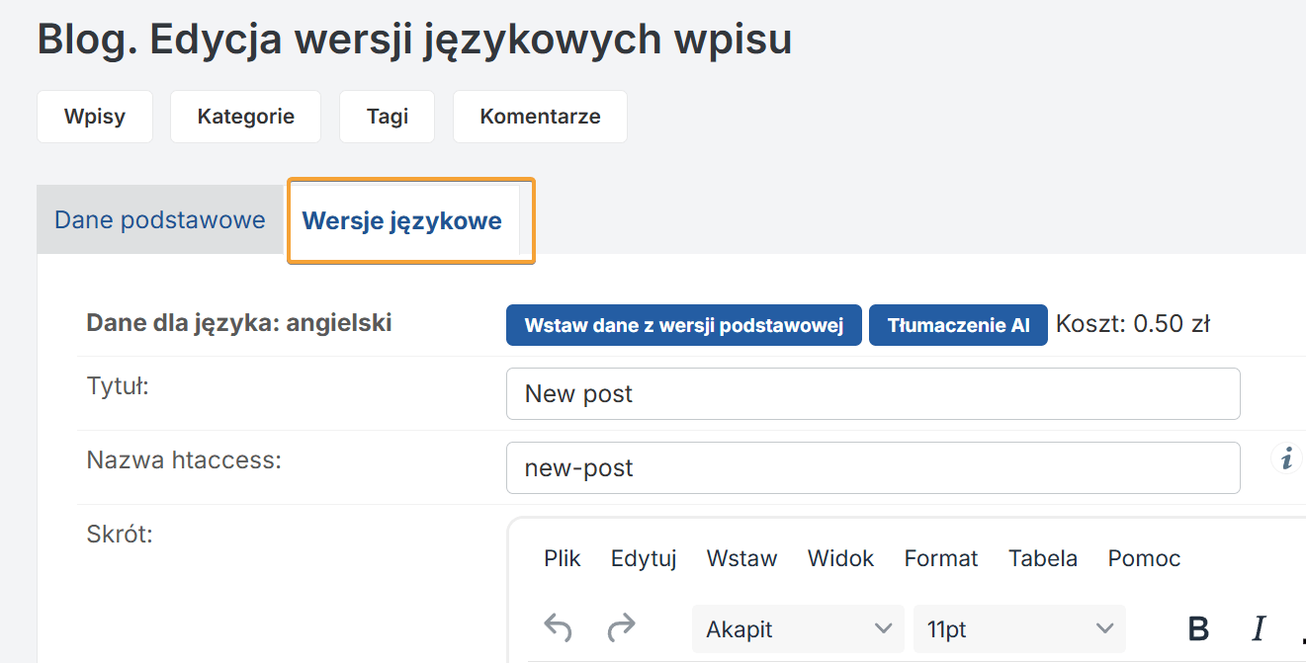
Task: Switch to the Dane podstawowe tab
Action: pos(160,219)
